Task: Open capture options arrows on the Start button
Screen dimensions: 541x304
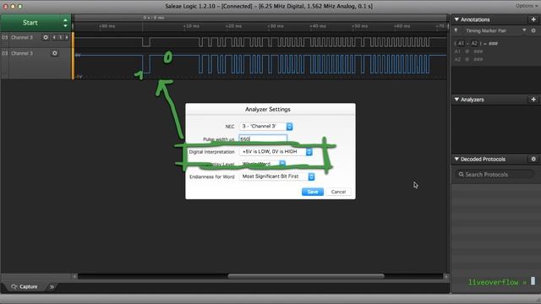Action: click(x=65, y=23)
